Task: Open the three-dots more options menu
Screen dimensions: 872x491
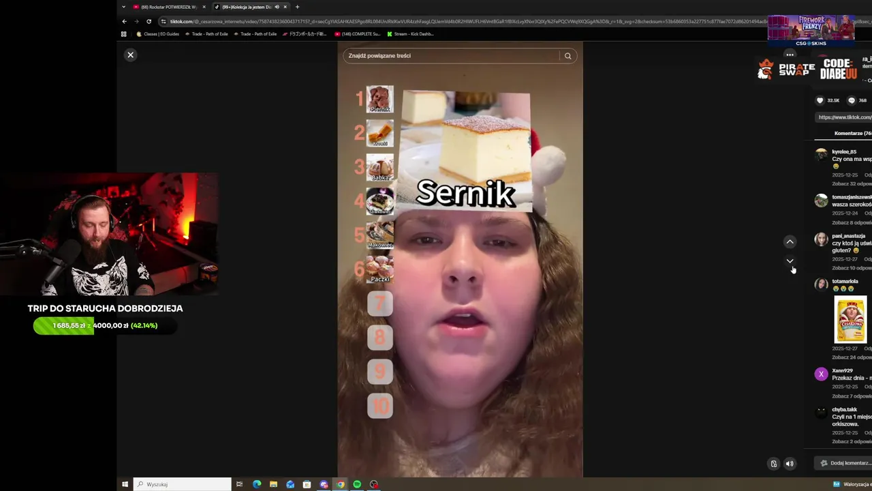Action: point(790,55)
